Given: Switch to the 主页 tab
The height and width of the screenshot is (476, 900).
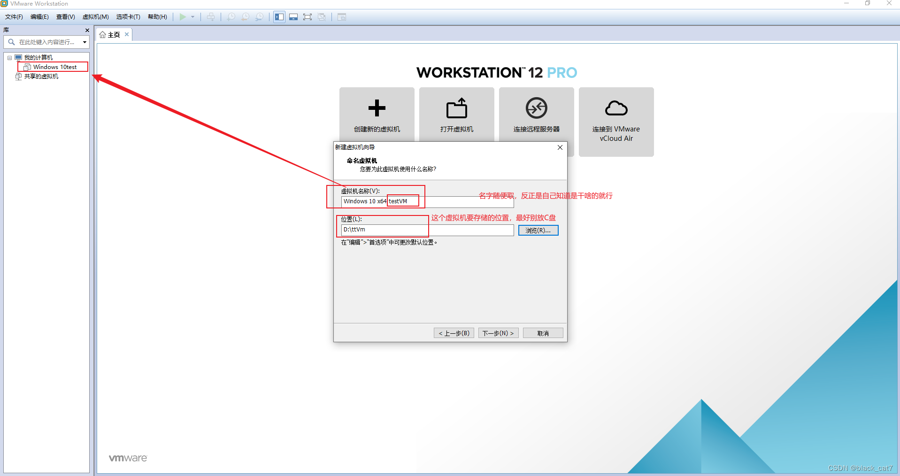Looking at the screenshot, I should pyautogui.click(x=114, y=35).
